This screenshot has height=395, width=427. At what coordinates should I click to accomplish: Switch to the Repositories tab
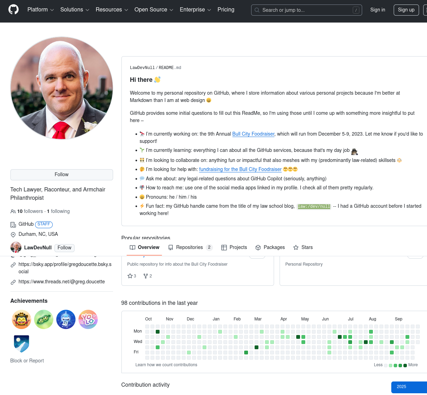189,247
